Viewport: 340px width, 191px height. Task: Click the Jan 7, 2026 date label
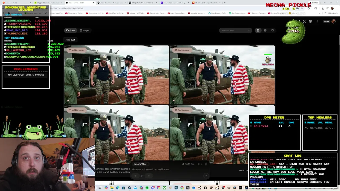coord(70,40)
